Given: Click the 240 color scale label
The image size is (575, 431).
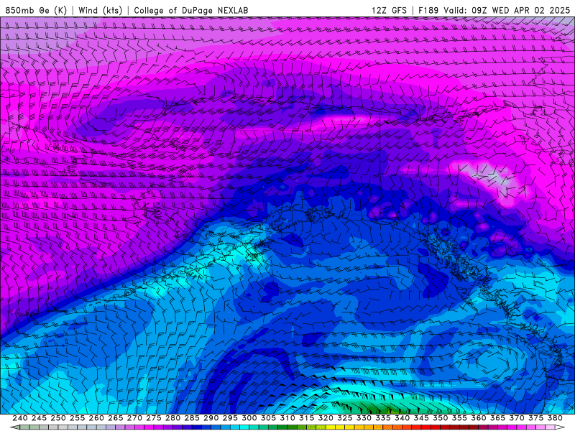Looking at the screenshot, I should coord(20,418).
